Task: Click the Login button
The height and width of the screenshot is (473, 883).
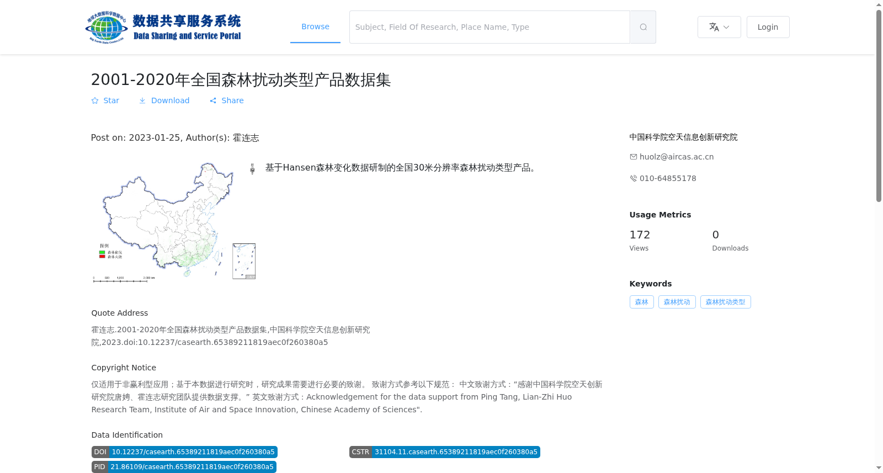Action: tap(768, 27)
